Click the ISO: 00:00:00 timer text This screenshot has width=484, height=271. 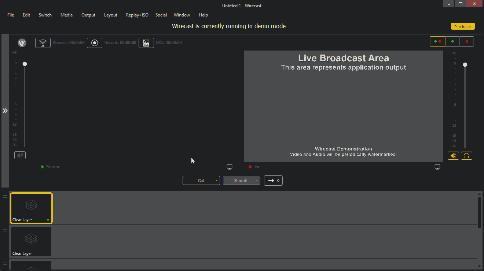click(169, 42)
